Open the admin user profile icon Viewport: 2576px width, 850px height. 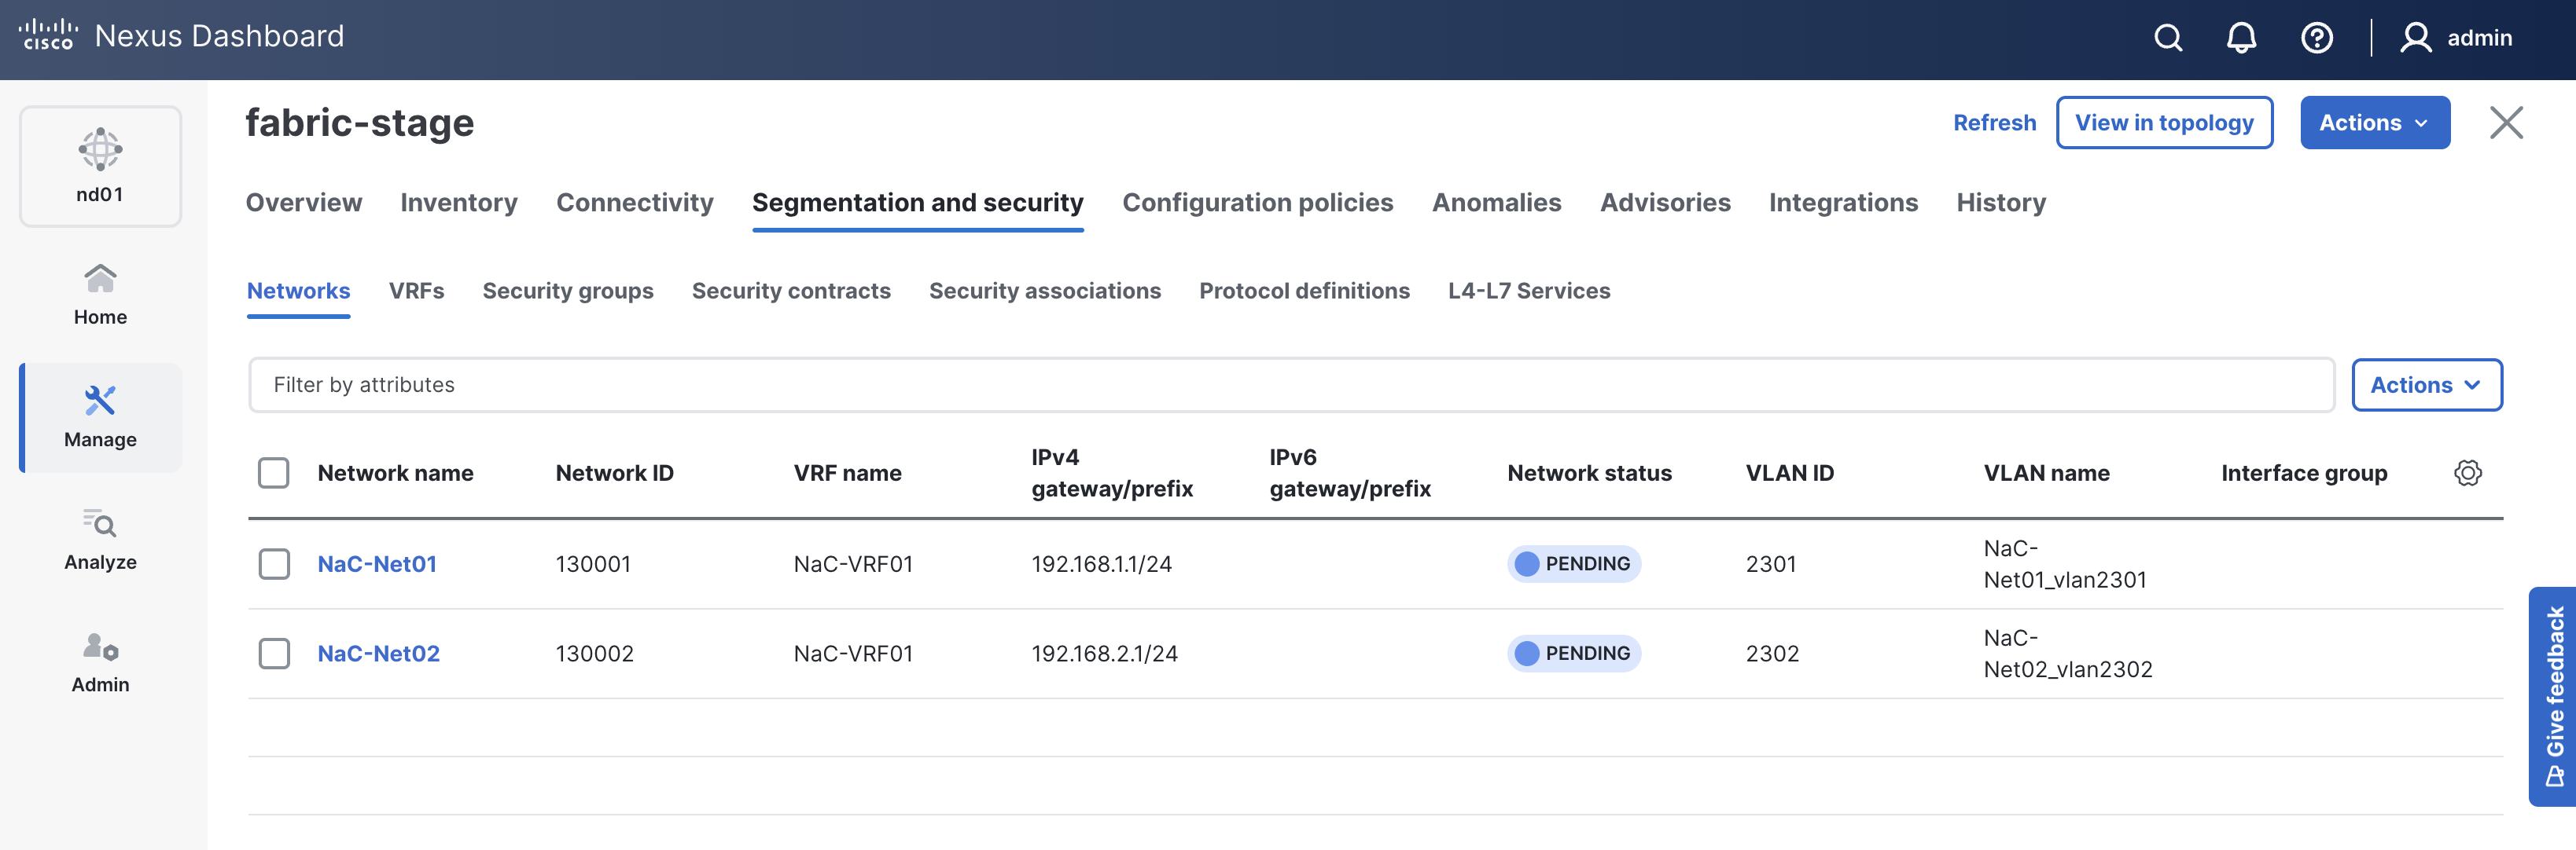tap(2415, 38)
